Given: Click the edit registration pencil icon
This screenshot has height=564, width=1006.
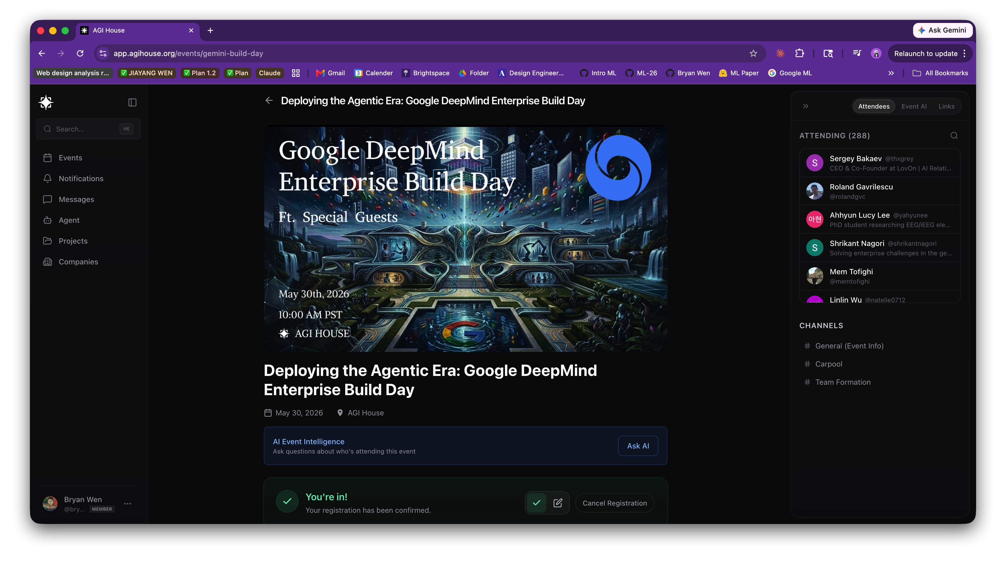Looking at the screenshot, I should pos(558,503).
